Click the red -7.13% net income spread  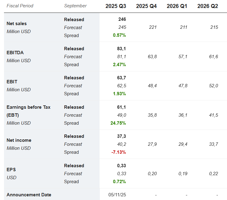(x=119, y=152)
